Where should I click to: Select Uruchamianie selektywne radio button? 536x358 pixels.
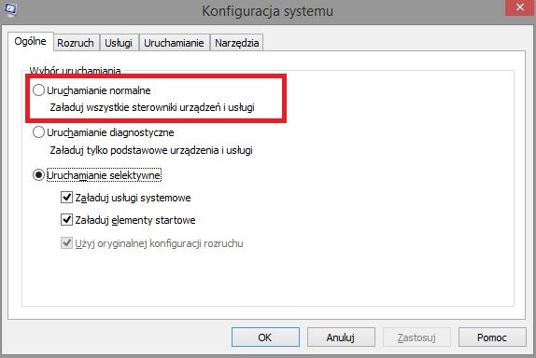[x=38, y=175]
